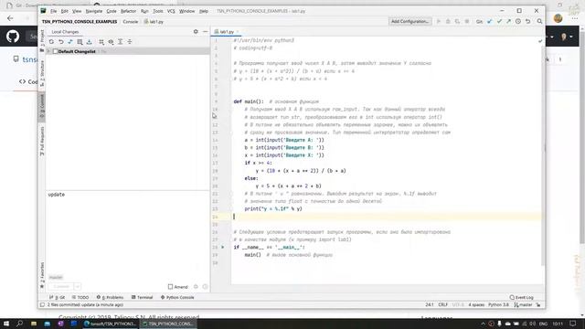Viewport: 585px width, 329px height.
Task: Open the Python Console tool window
Action: (177, 297)
